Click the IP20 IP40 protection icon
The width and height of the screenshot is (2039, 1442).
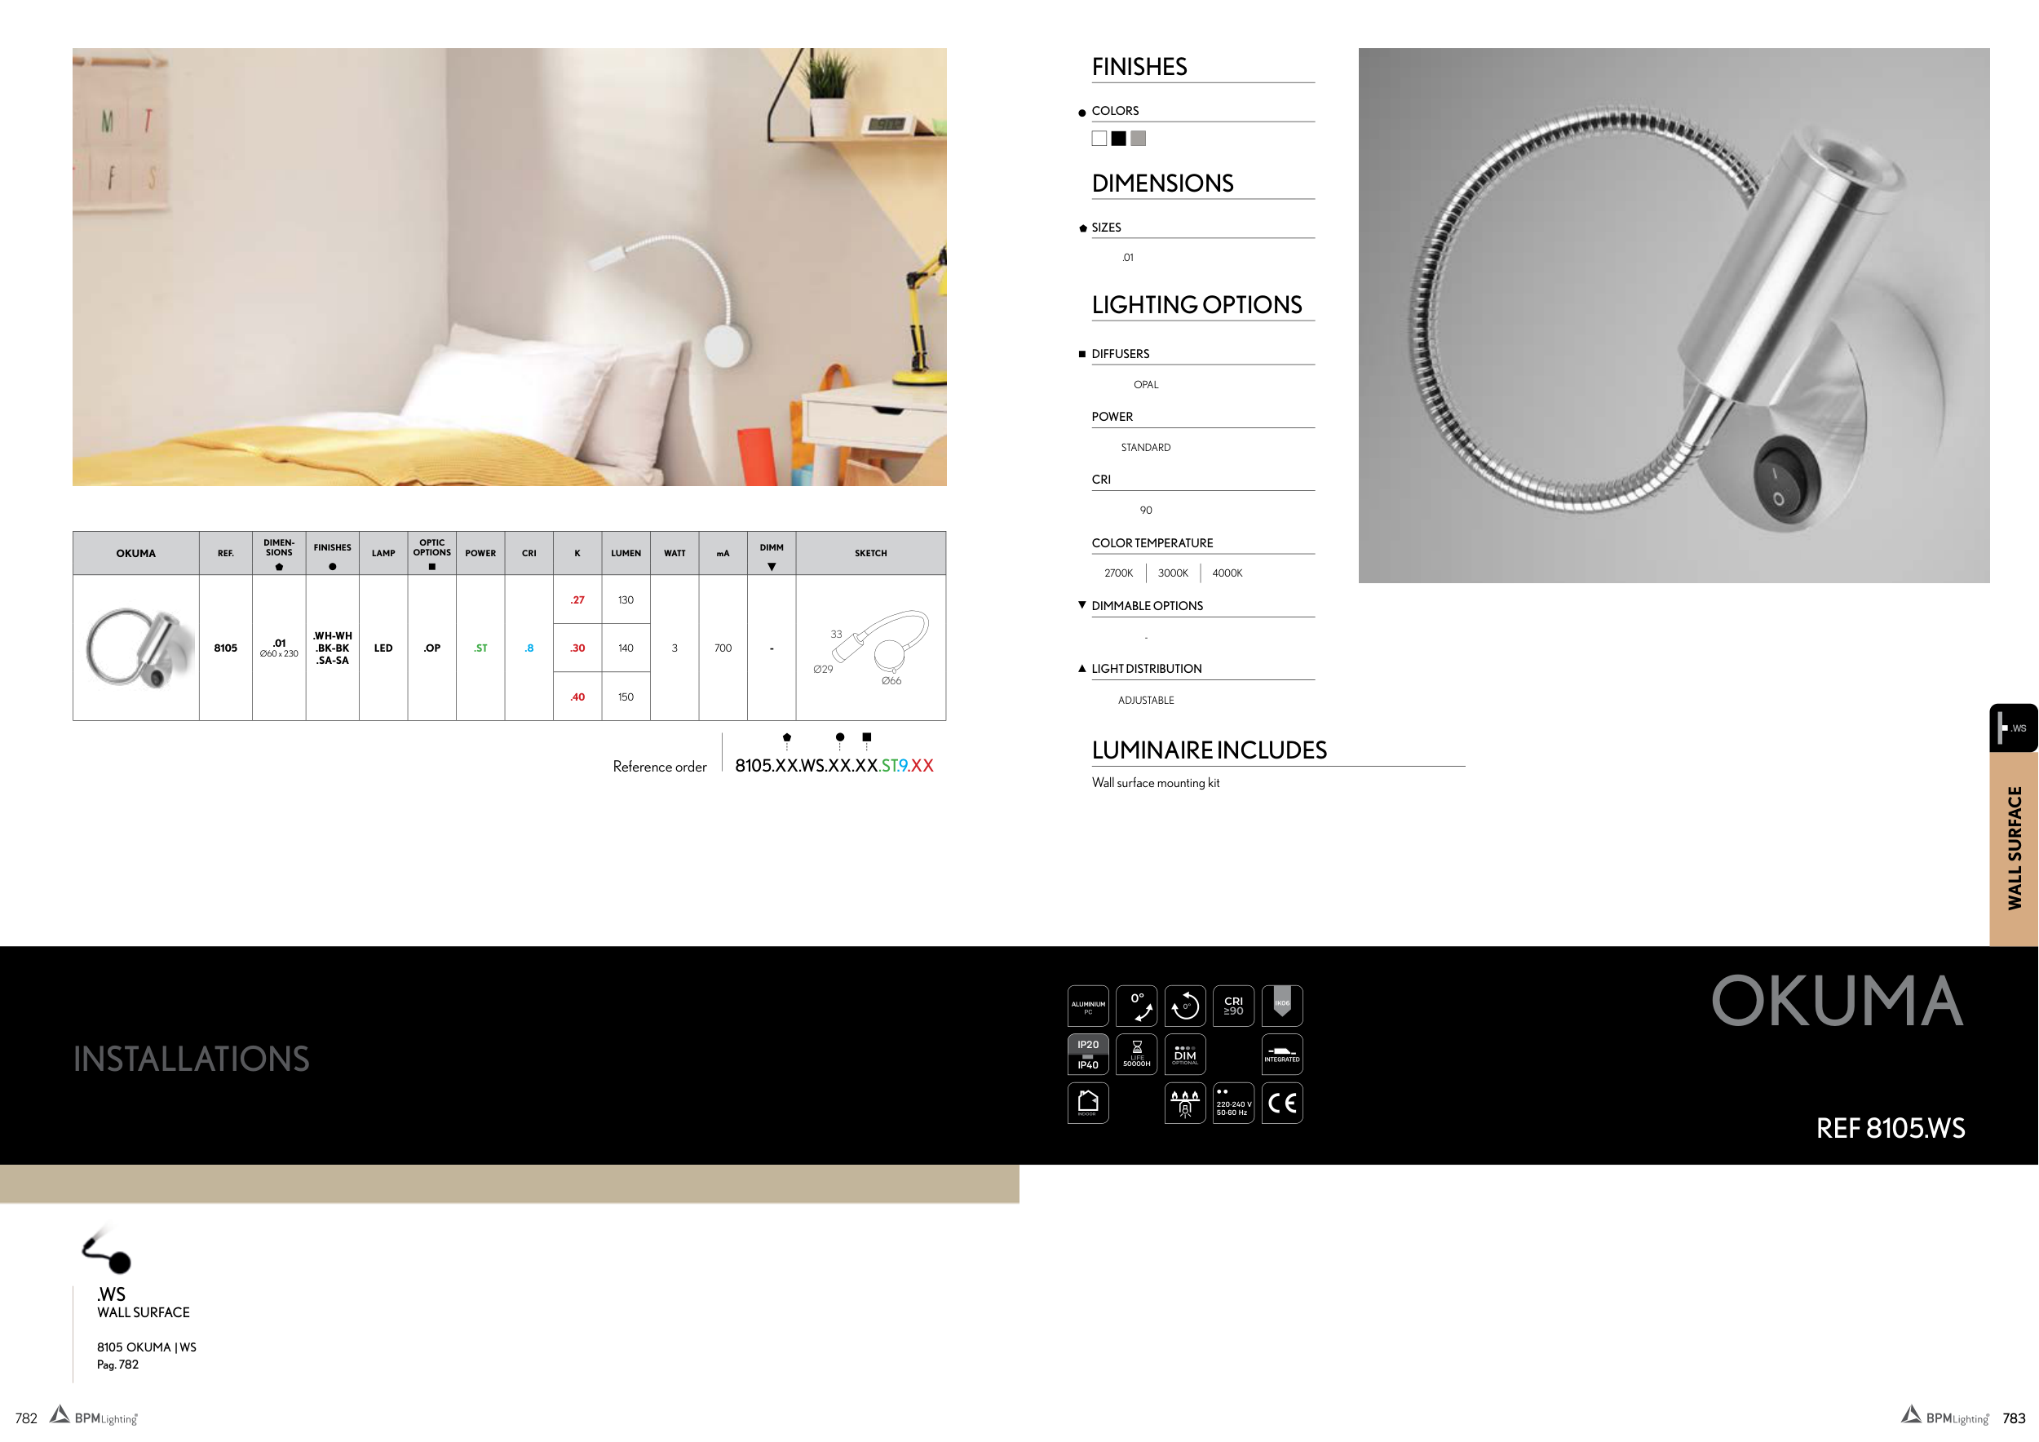(1087, 1054)
